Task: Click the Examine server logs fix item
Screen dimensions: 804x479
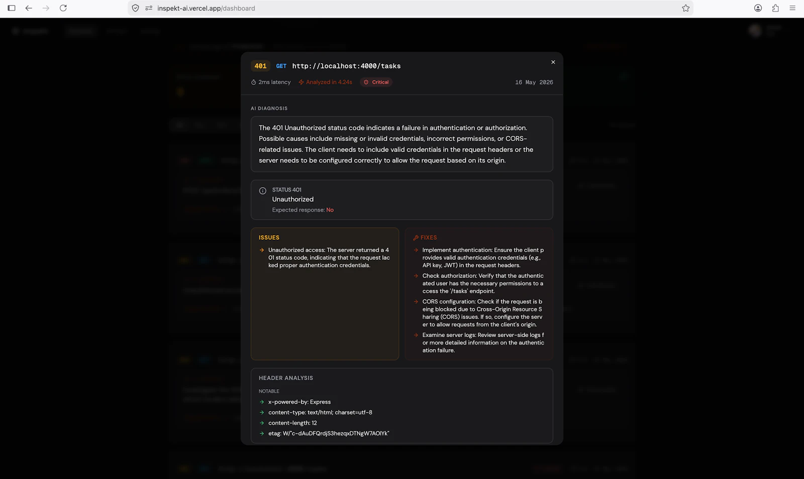Action: 483,343
